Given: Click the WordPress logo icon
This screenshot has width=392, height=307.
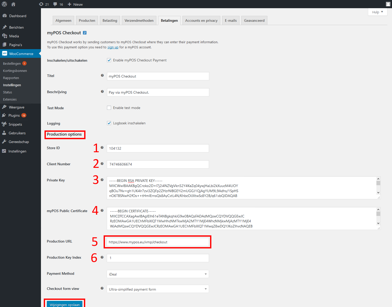Looking at the screenshot, I should (x=4, y=4).
